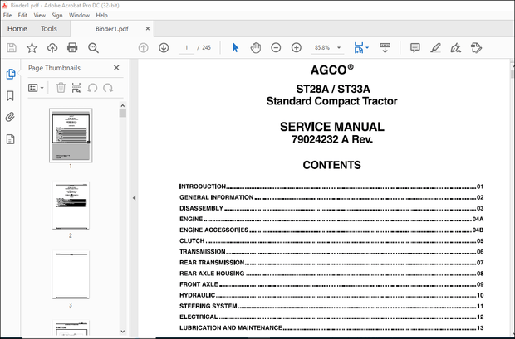Open the Sign menu
Image resolution: width=515 pixels, height=339 pixels.
pyautogui.click(x=56, y=16)
